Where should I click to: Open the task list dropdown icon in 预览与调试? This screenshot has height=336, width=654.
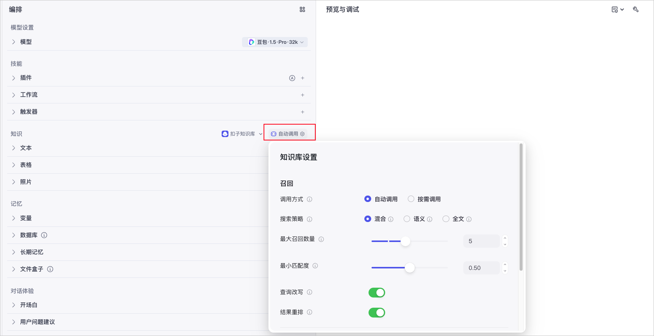618,9
